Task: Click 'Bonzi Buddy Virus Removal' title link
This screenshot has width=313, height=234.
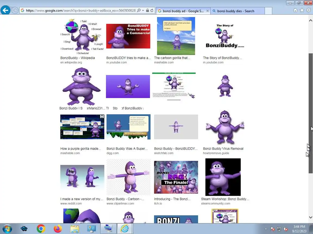Action: (223, 149)
